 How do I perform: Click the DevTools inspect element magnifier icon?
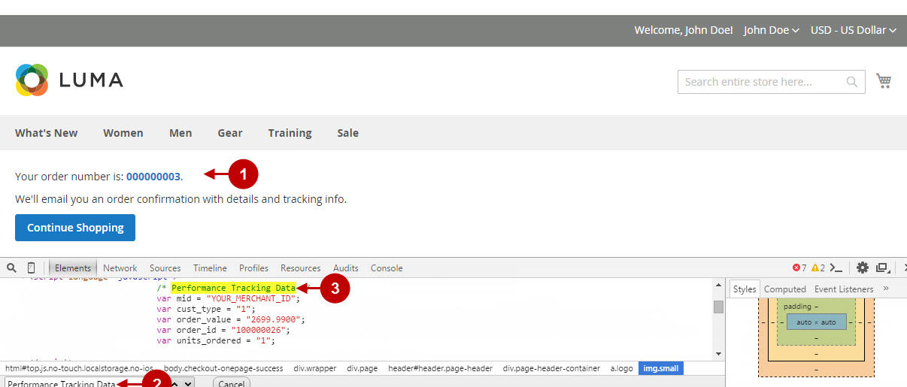[11, 268]
